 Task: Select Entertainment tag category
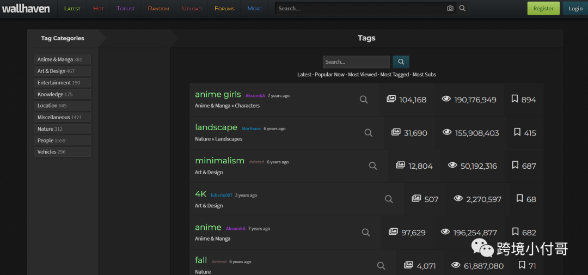click(63, 83)
